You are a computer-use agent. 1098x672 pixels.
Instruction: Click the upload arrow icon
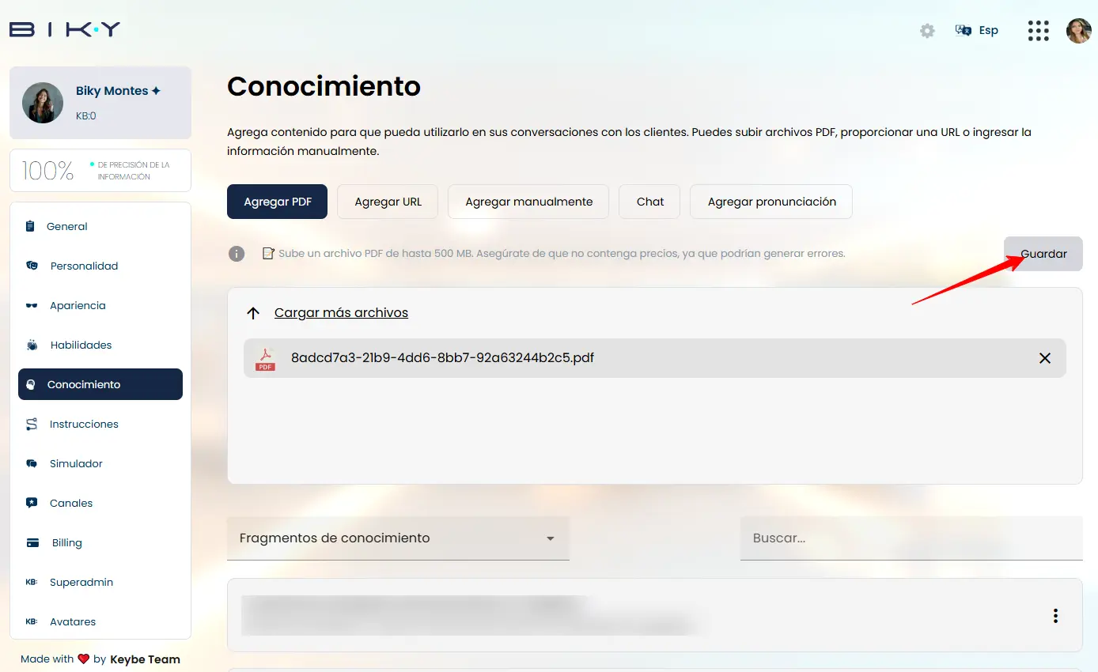tap(253, 313)
